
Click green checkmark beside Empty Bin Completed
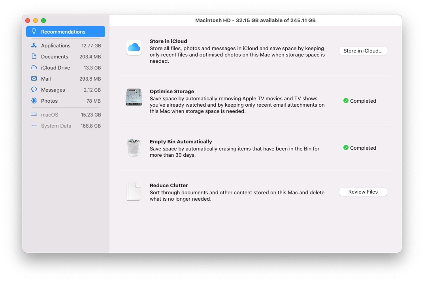(x=346, y=148)
